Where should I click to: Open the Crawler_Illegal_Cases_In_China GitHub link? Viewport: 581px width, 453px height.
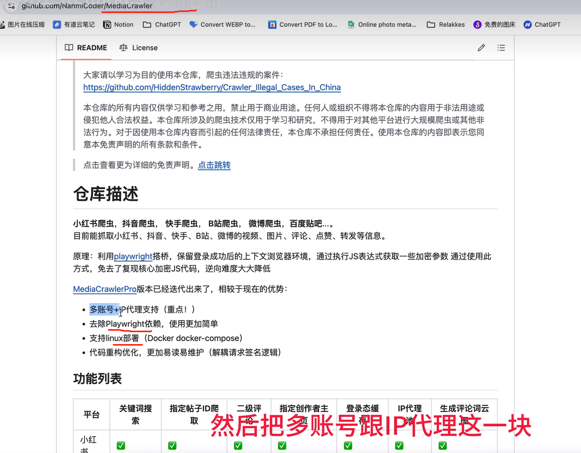click(x=212, y=88)
